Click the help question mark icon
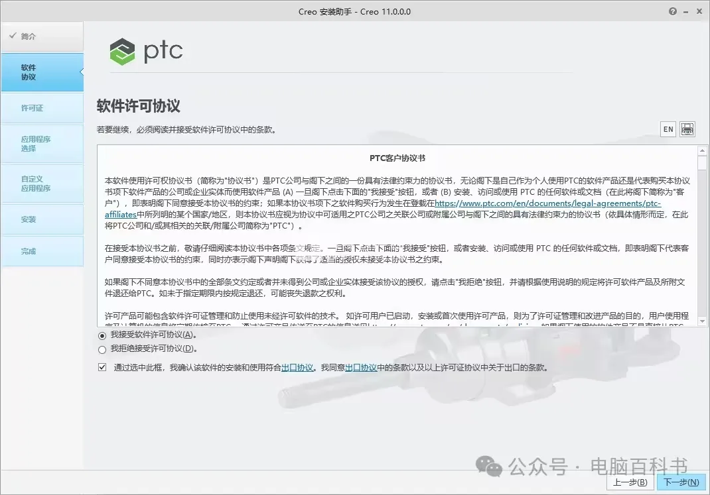Image resolution: width=710 pixels, height=495 pixels. [672, 12]
